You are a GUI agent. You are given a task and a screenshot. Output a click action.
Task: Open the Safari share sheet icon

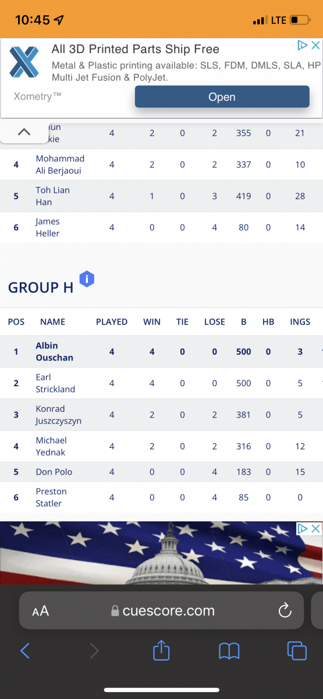(161, 649)
